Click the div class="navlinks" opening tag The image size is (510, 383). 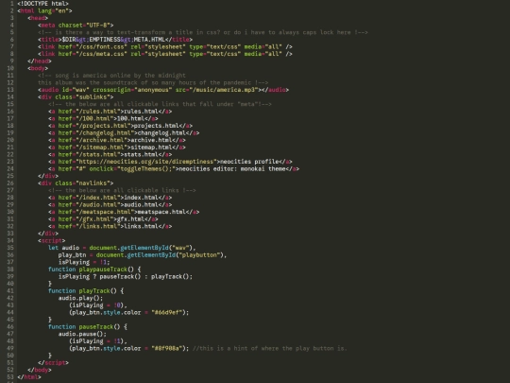click(x=76, y=183)
